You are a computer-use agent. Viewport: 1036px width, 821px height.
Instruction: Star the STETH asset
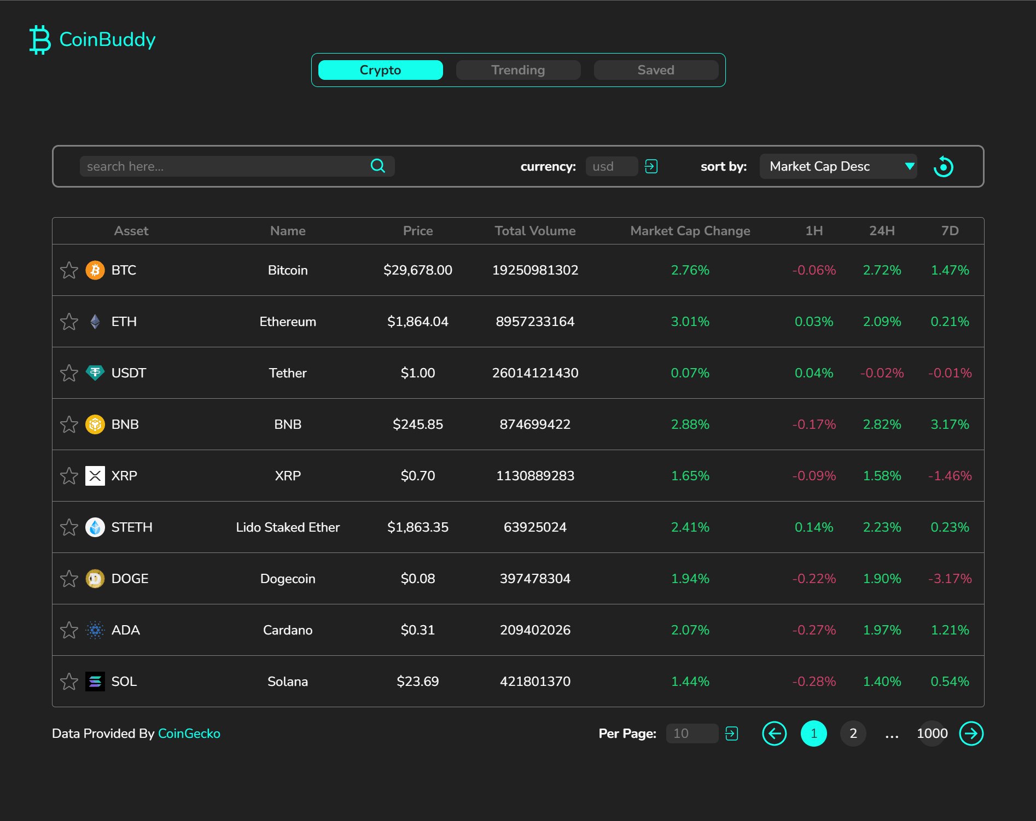tap(69, 527)
